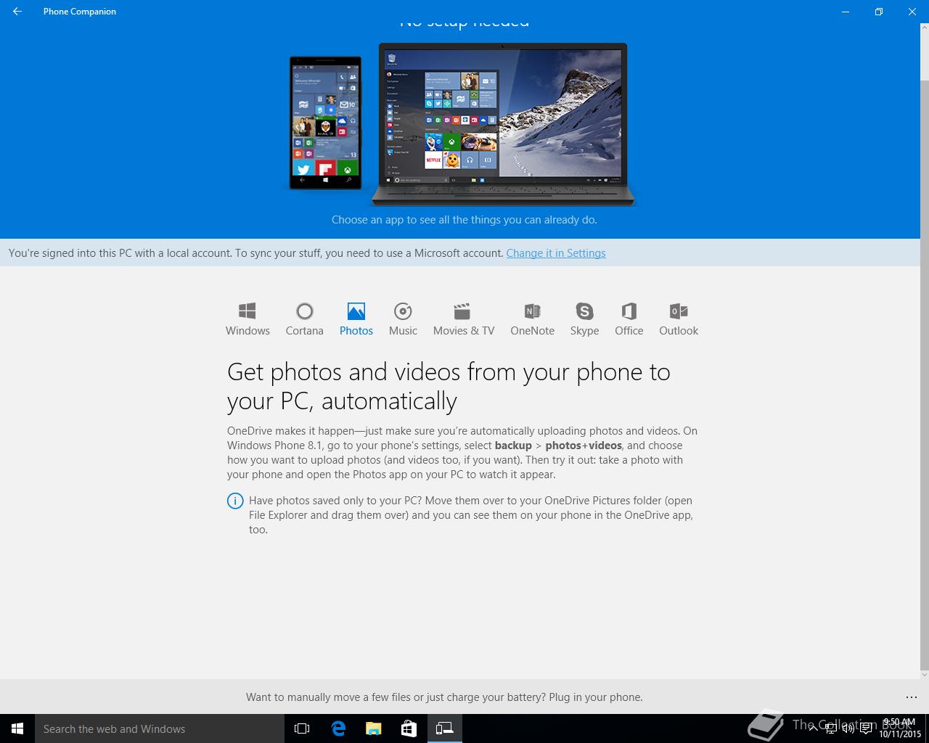Click the Choose an app banner text

point(464,220)
